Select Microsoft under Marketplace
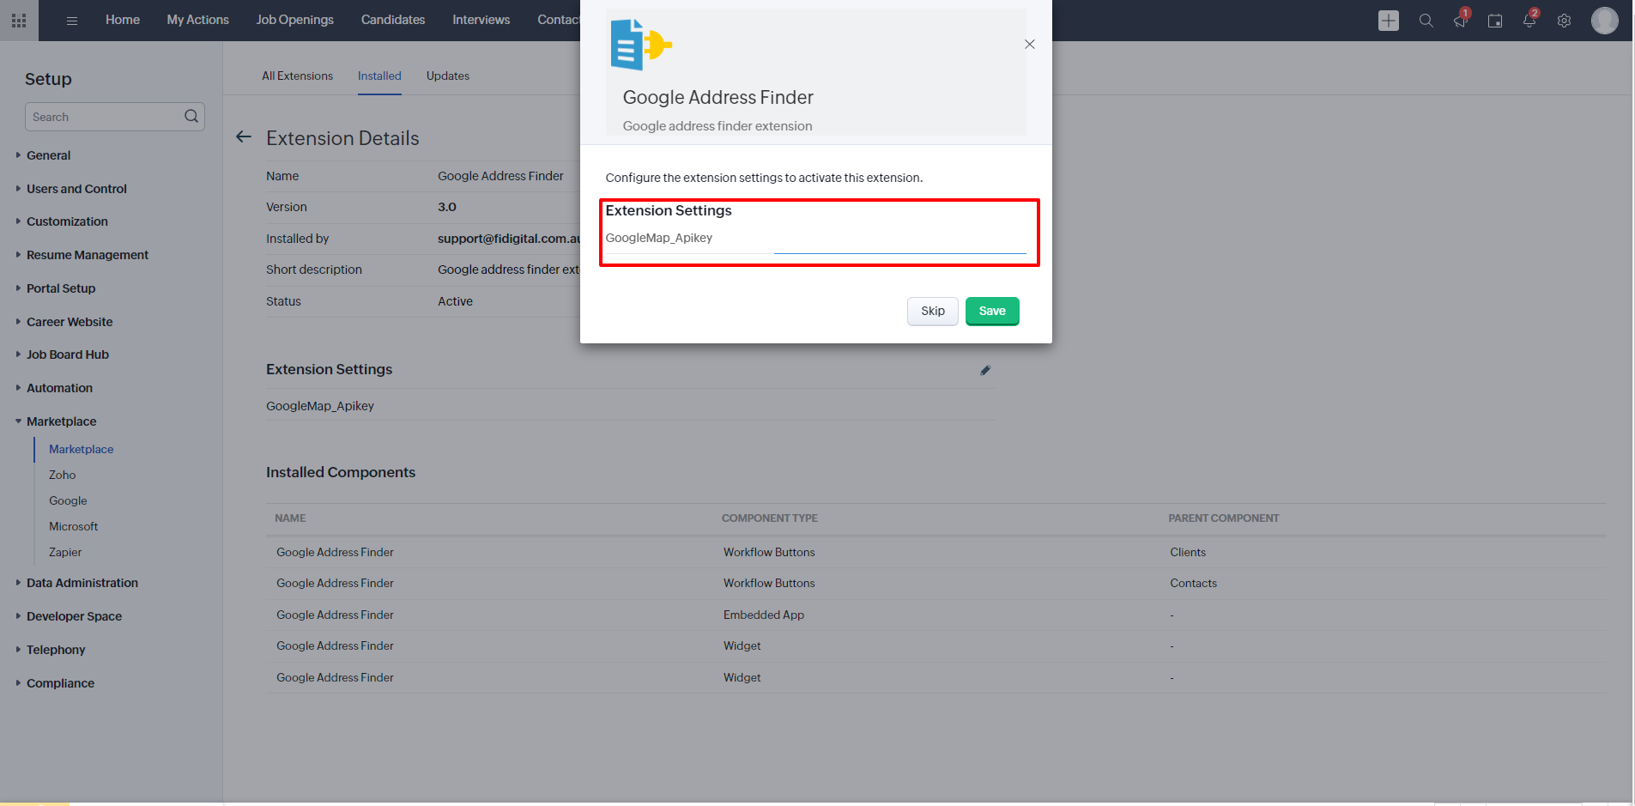Screen dimensions: 1635x806 coord(73,526)
